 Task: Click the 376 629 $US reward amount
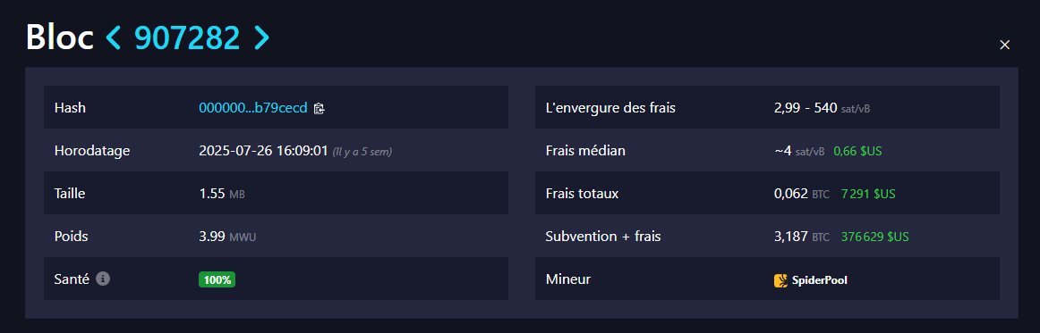tap(874, 237)
